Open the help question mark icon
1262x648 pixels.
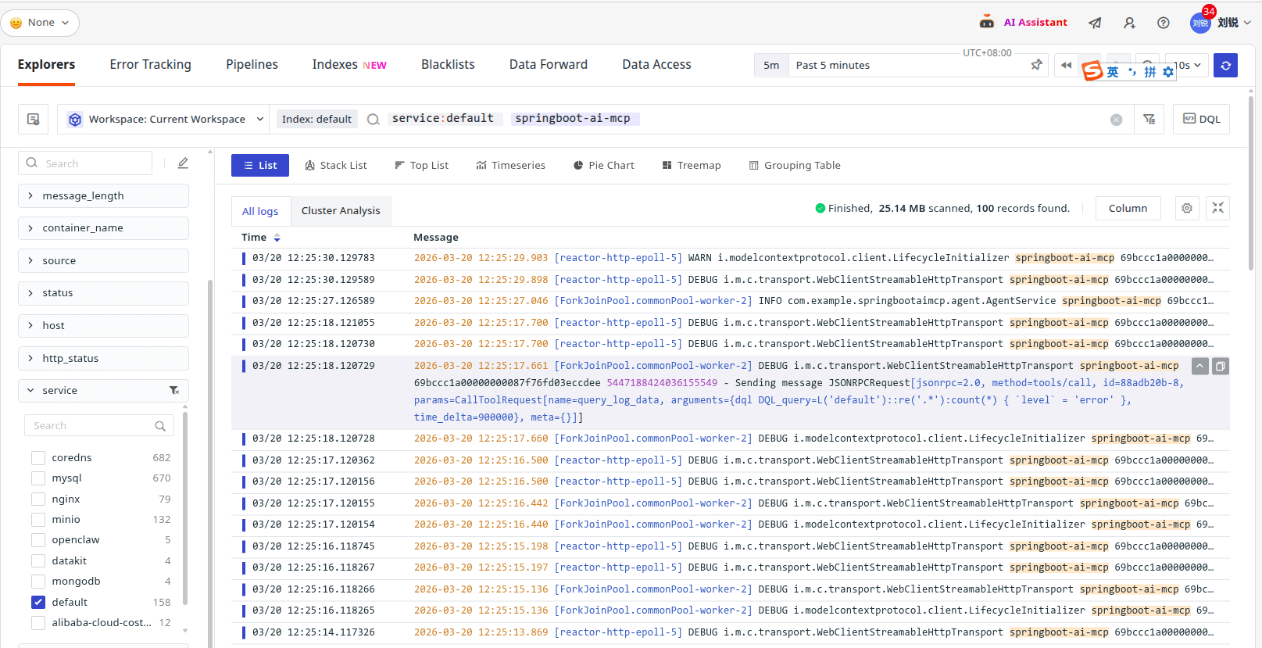point(1163,23)
